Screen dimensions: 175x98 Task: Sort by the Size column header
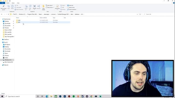point(65,18)
